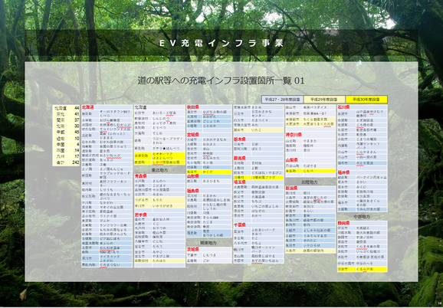The image size is (443, 308).
Task: Click the '山形県' prefecture header
Action: 193,176
